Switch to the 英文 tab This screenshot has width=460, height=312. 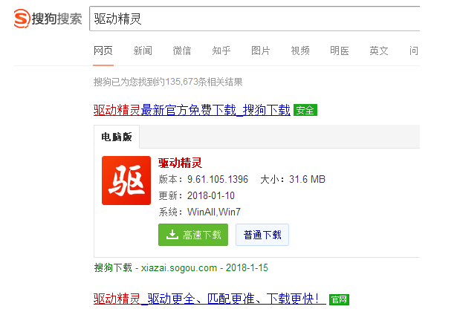coord(379,51)
